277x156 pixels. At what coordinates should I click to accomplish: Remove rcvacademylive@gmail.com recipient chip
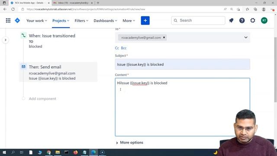(164, 37)
